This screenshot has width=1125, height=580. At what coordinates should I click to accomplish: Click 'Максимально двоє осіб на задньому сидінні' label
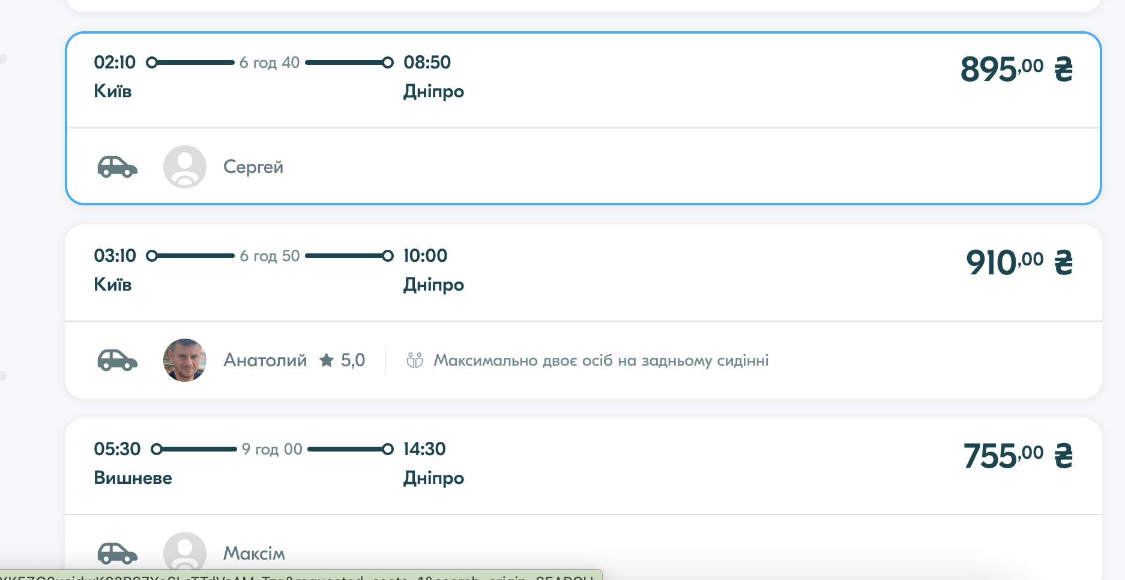click(x=601, y=360)
